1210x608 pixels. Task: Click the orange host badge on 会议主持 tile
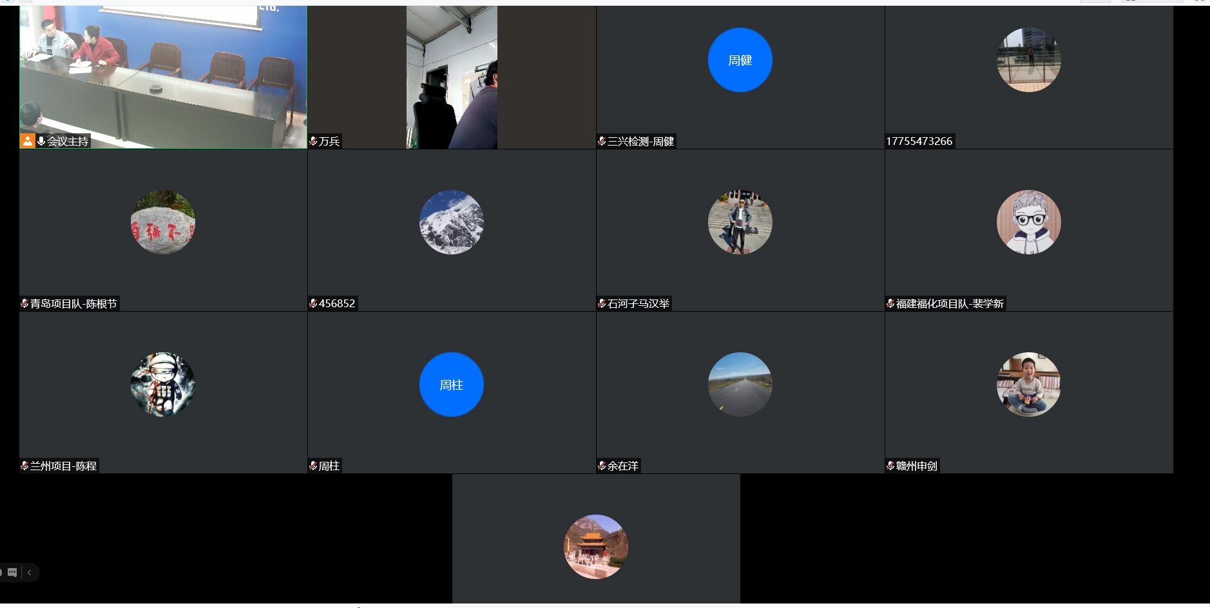[28, 141]
